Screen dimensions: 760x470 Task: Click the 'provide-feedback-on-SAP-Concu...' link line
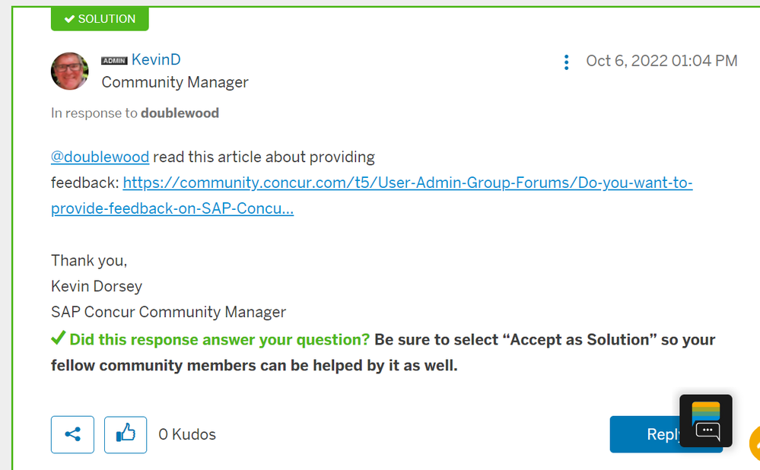[x=172, y=208]
